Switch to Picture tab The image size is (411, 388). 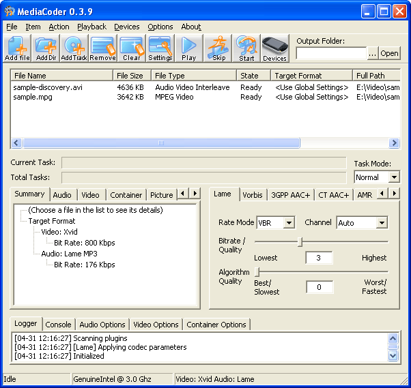pyautogui.click(x=161, y=195)
